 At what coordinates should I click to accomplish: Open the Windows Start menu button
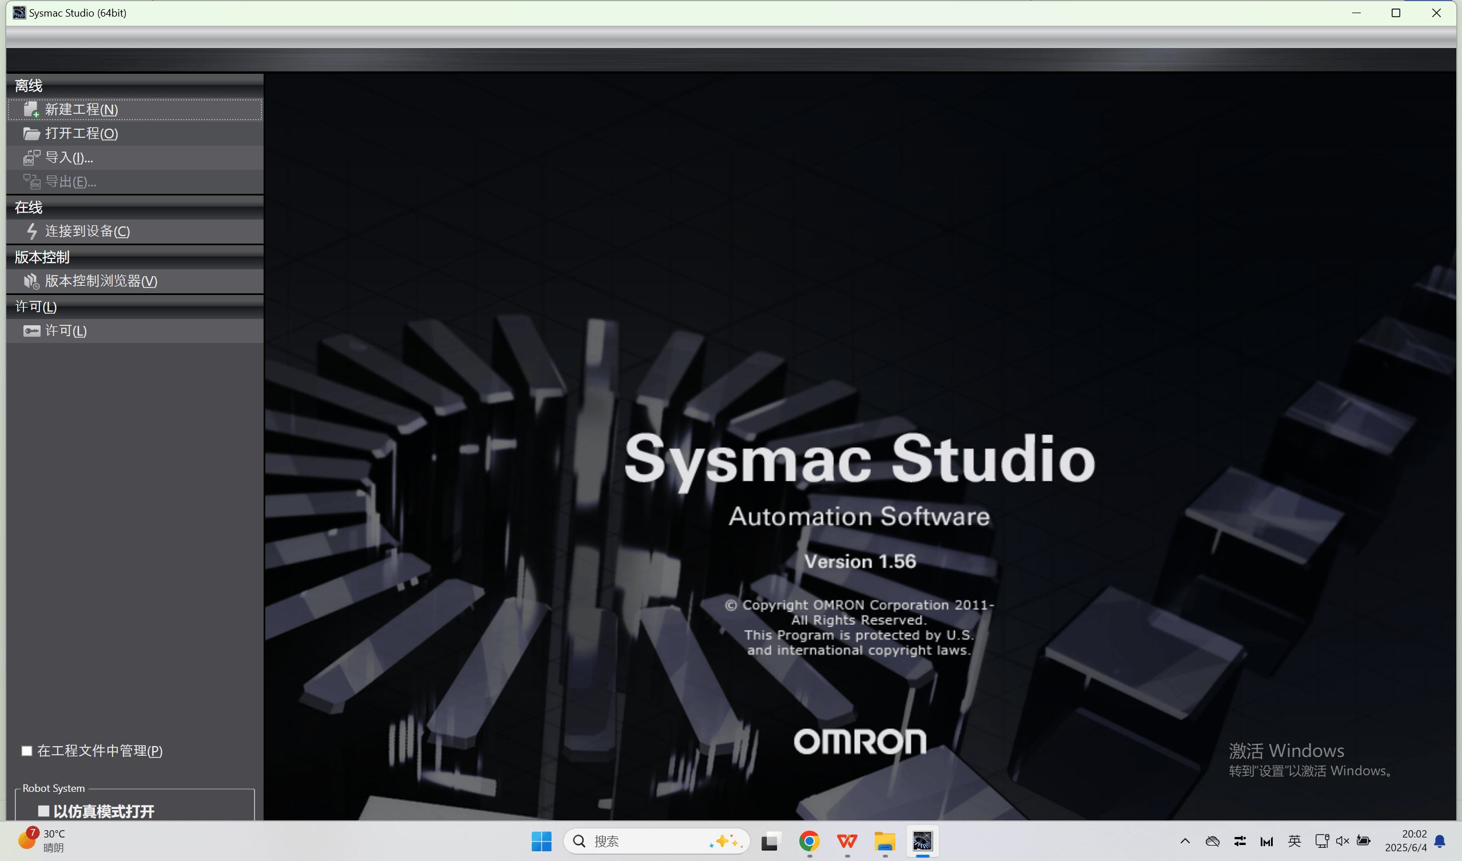pos(541,841)
